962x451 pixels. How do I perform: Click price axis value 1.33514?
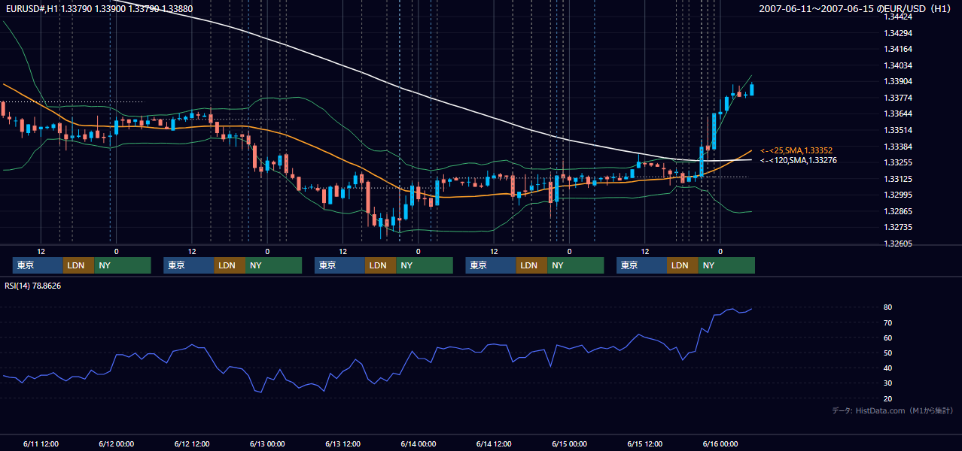tap(898, 130)
